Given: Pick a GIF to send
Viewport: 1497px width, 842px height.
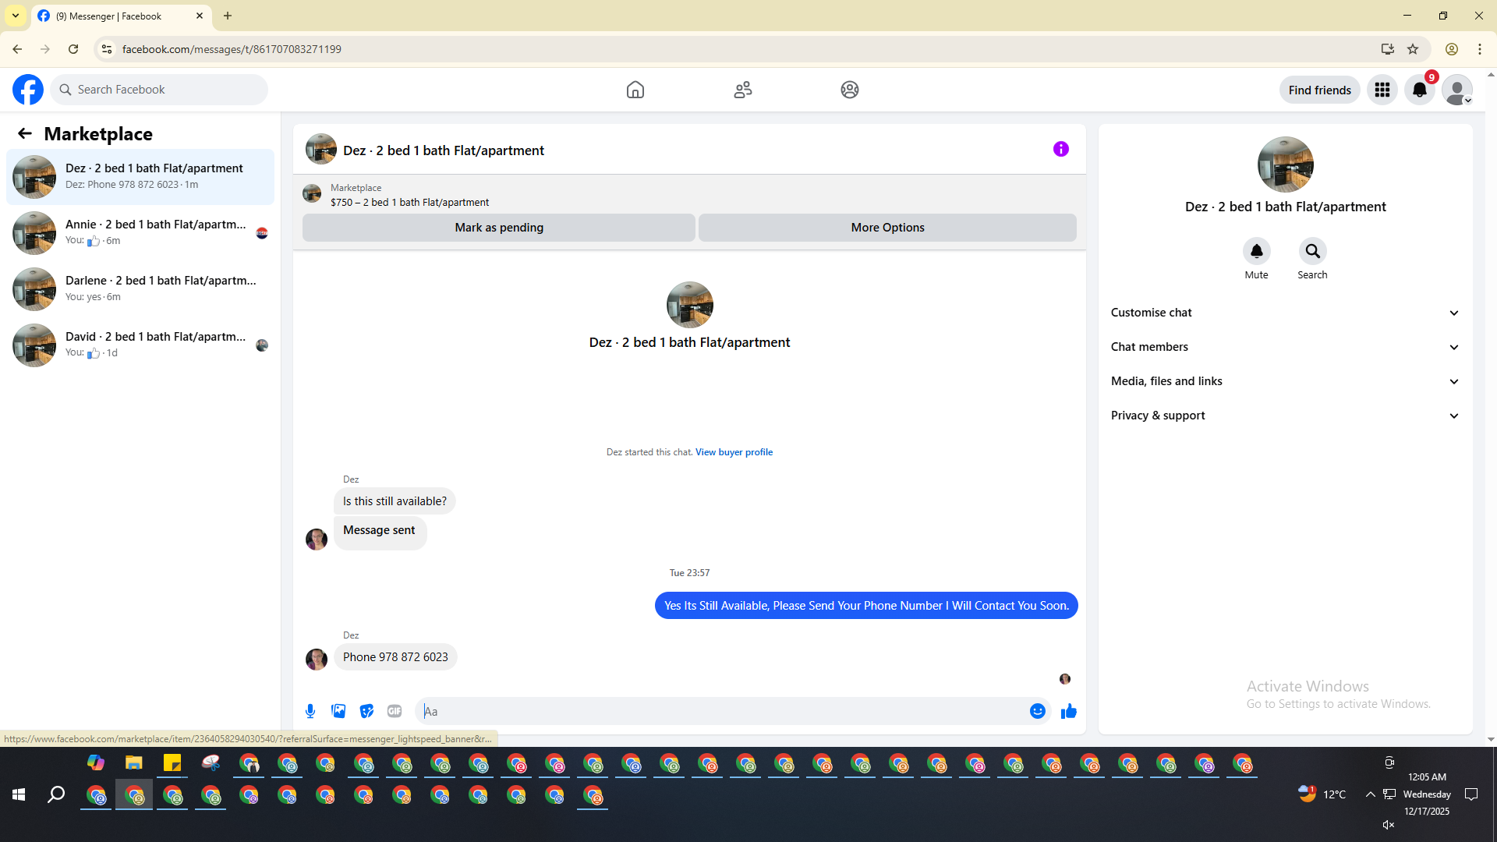Looking at the screenshot, I should tap(395, 711).
